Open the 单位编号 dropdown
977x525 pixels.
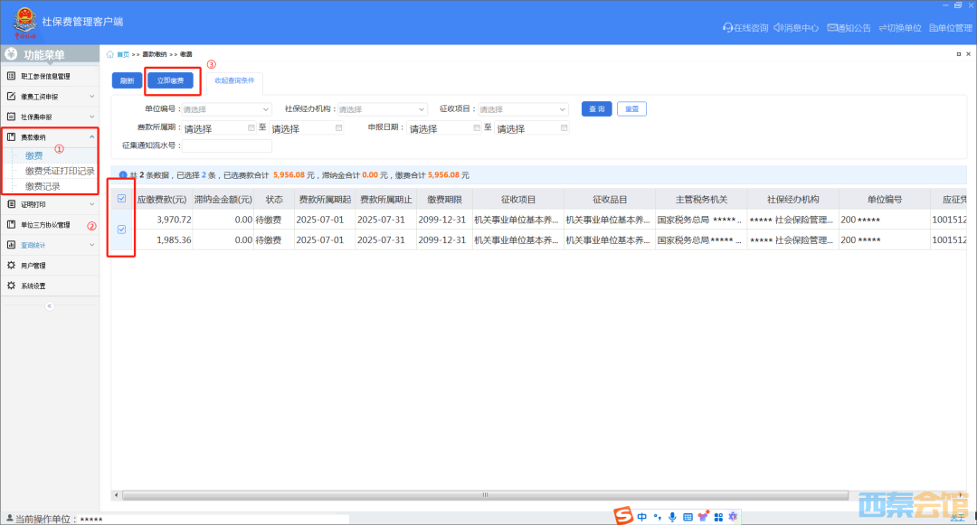(x=226, y=109)
